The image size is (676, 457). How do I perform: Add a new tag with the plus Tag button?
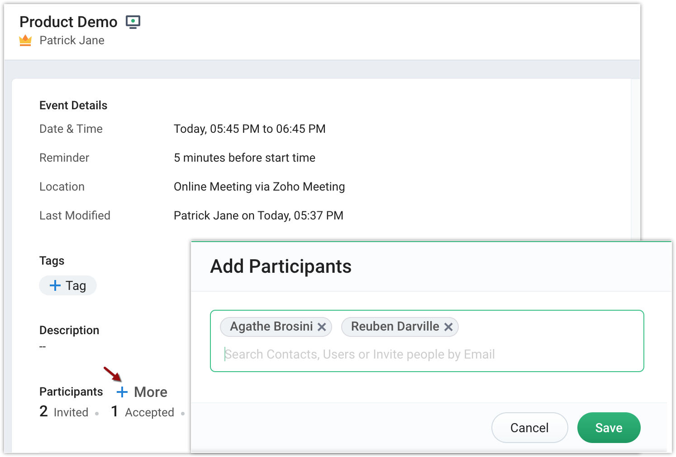click(x=68, y=285)
